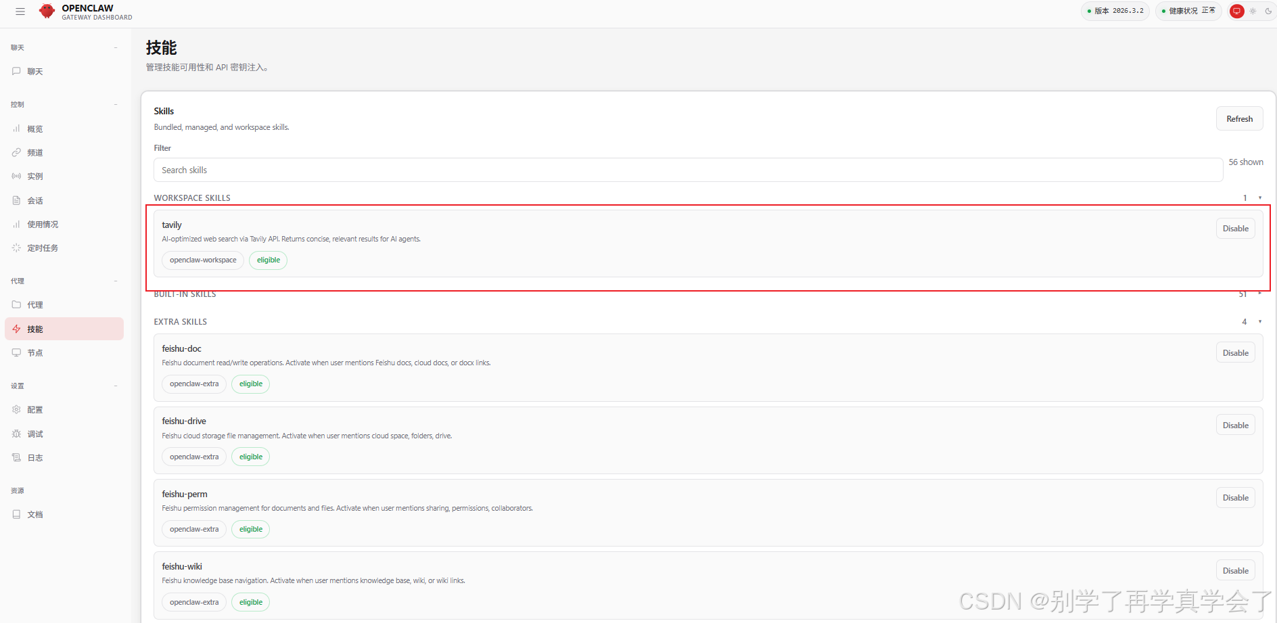Viewport: 1277px width, 623px height.
Task: Disable the feishu-doc skill
Action: (1235, 352)
